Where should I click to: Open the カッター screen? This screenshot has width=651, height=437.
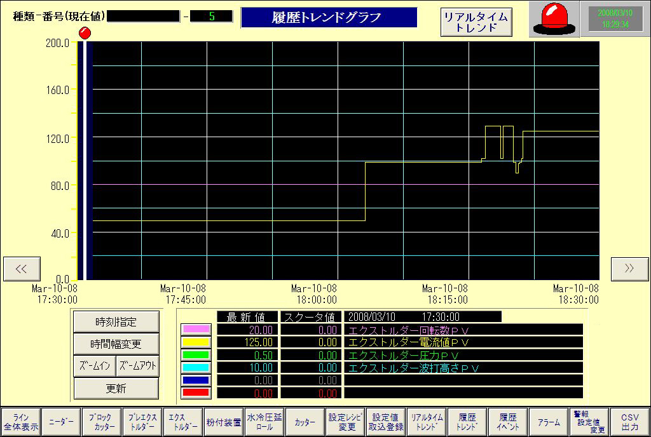[305, 422]
